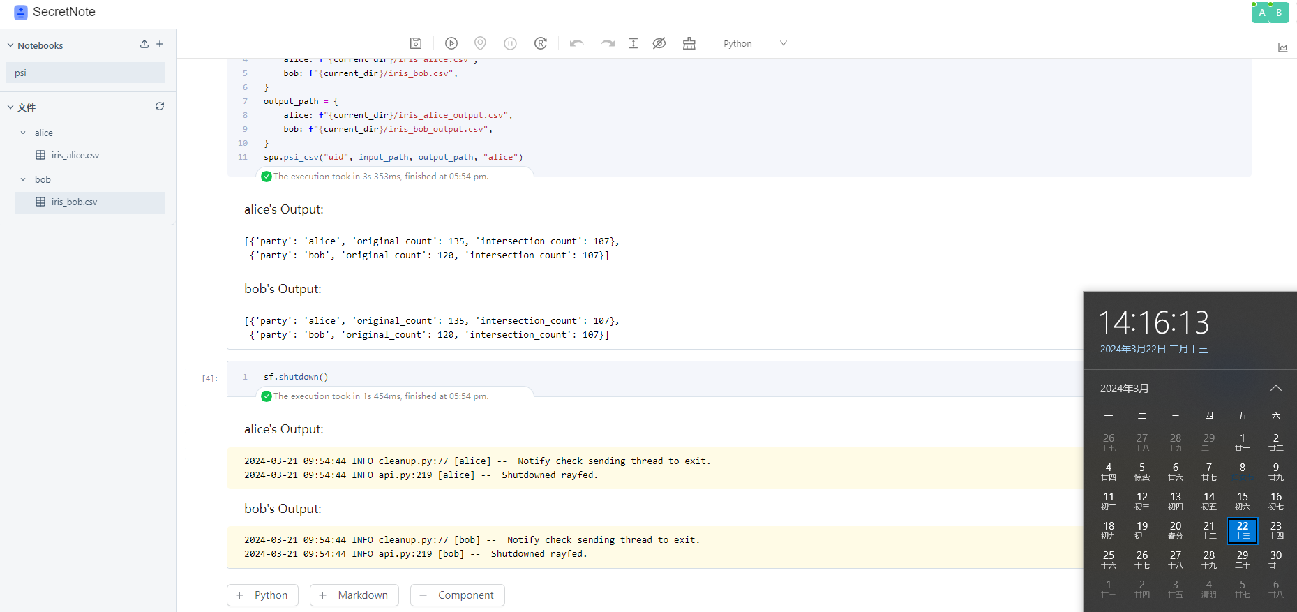Click the clear outputs broom icon
Image resolution: width=1297 pixels, height=612 pixels.
689,43
